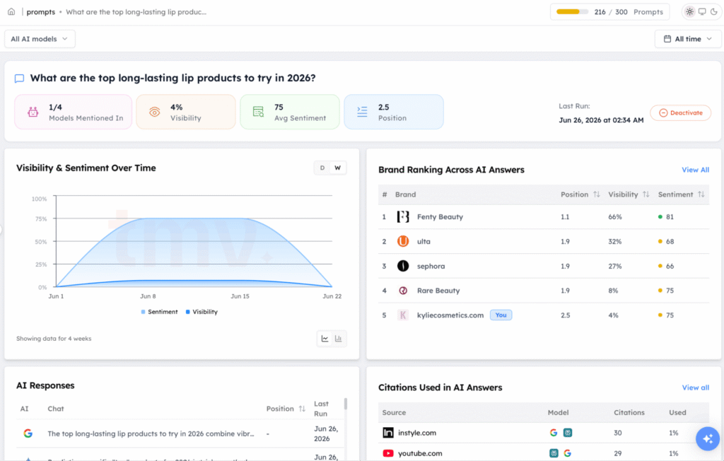Select the ulta brand name
The width and height of the screenshot is (724, 461).
point(424,241)
